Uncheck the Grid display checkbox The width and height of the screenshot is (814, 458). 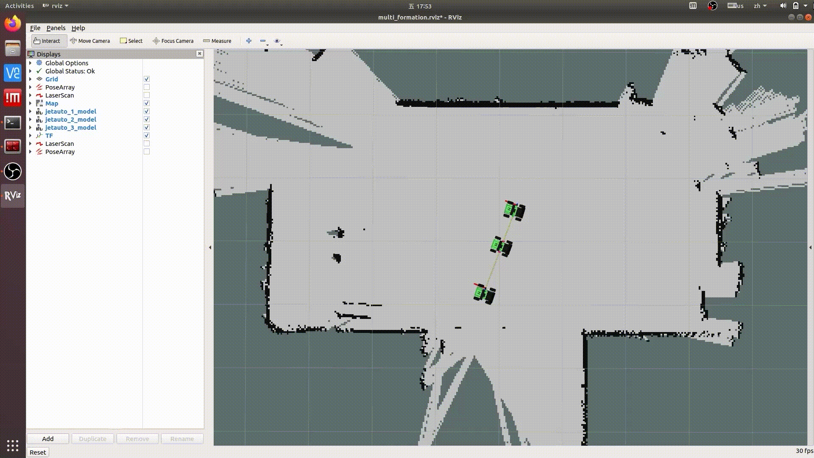147,79
